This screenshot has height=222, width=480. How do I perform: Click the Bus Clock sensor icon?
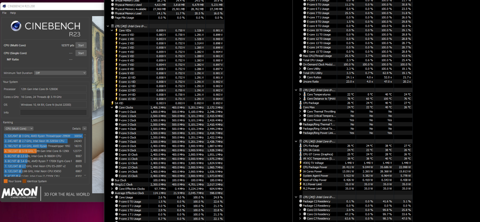[x=112, y=180]
